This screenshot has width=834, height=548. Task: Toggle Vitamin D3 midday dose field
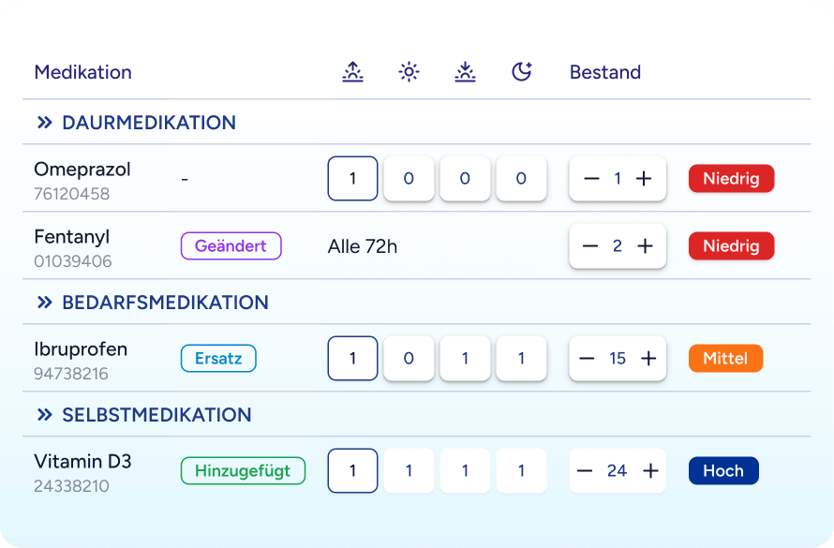(409, 470)
